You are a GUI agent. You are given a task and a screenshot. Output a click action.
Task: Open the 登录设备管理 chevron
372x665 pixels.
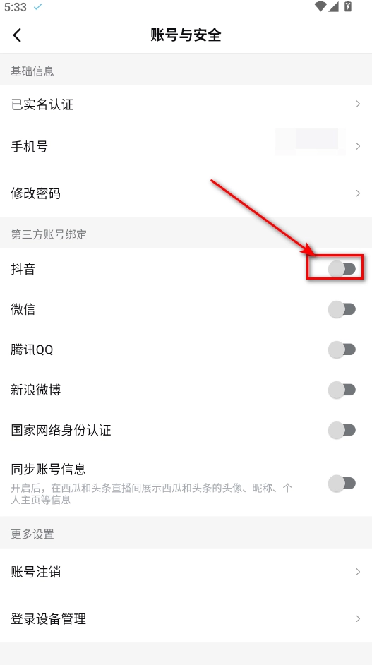pyautogui.click(x=359, y=618)
